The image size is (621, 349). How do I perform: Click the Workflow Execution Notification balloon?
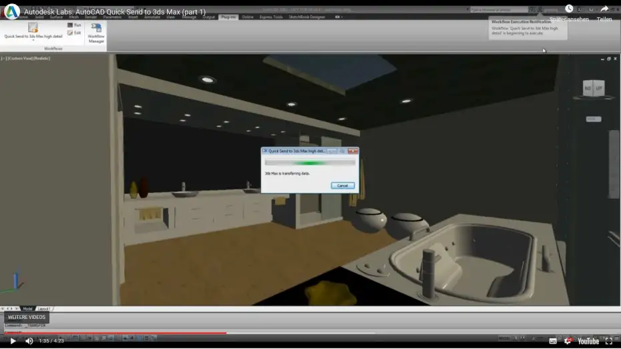point(528,28)
